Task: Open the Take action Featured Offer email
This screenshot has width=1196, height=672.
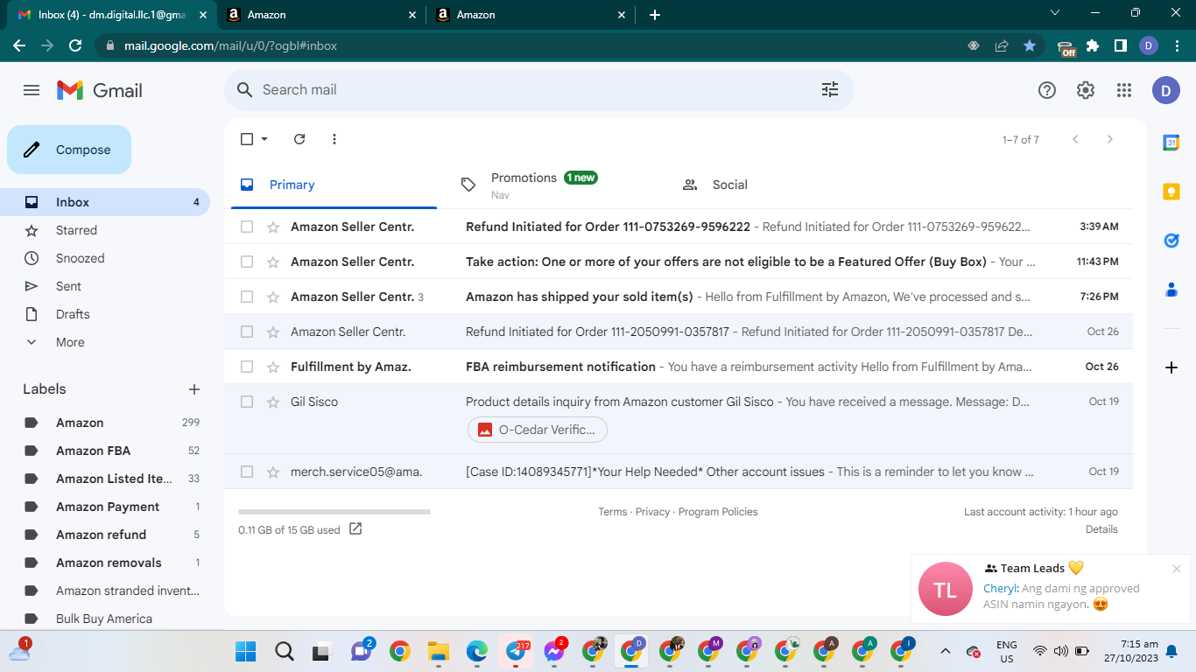Action: 679,262
